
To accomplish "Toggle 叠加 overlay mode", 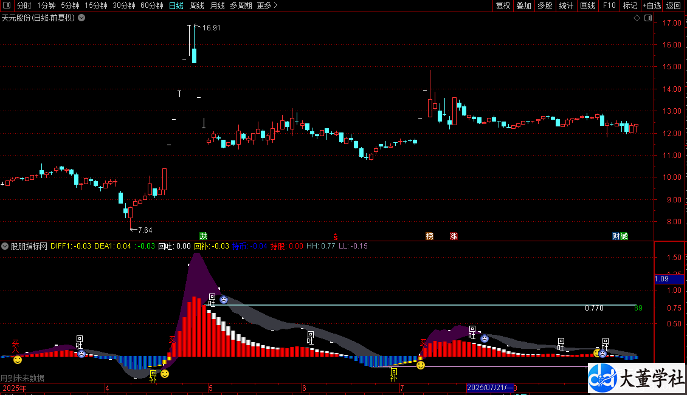I will 523,5.
